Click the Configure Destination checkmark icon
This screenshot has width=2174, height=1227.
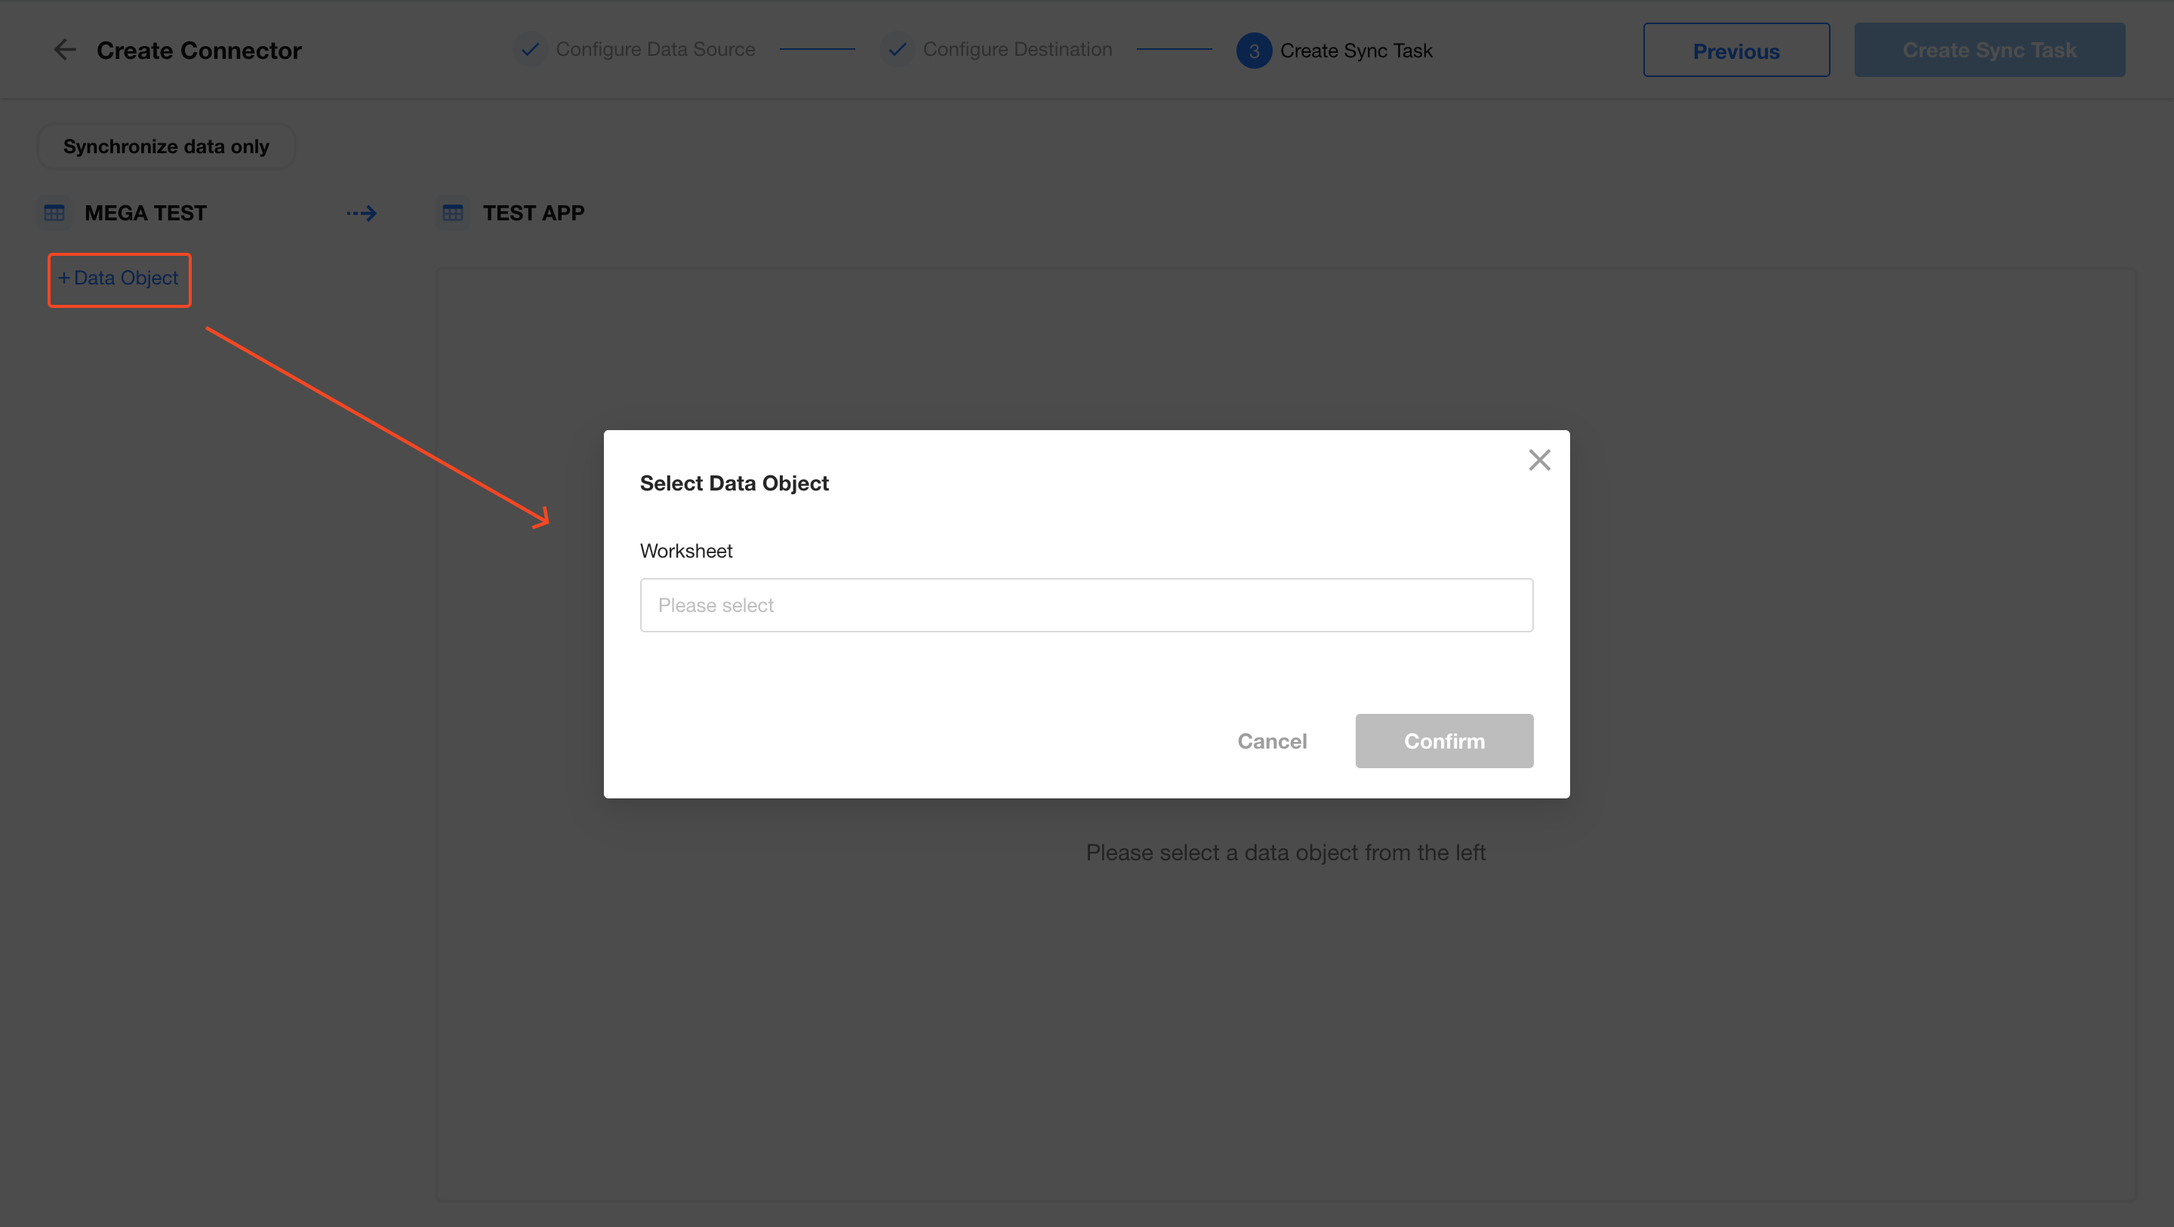[x=897, y=50]
